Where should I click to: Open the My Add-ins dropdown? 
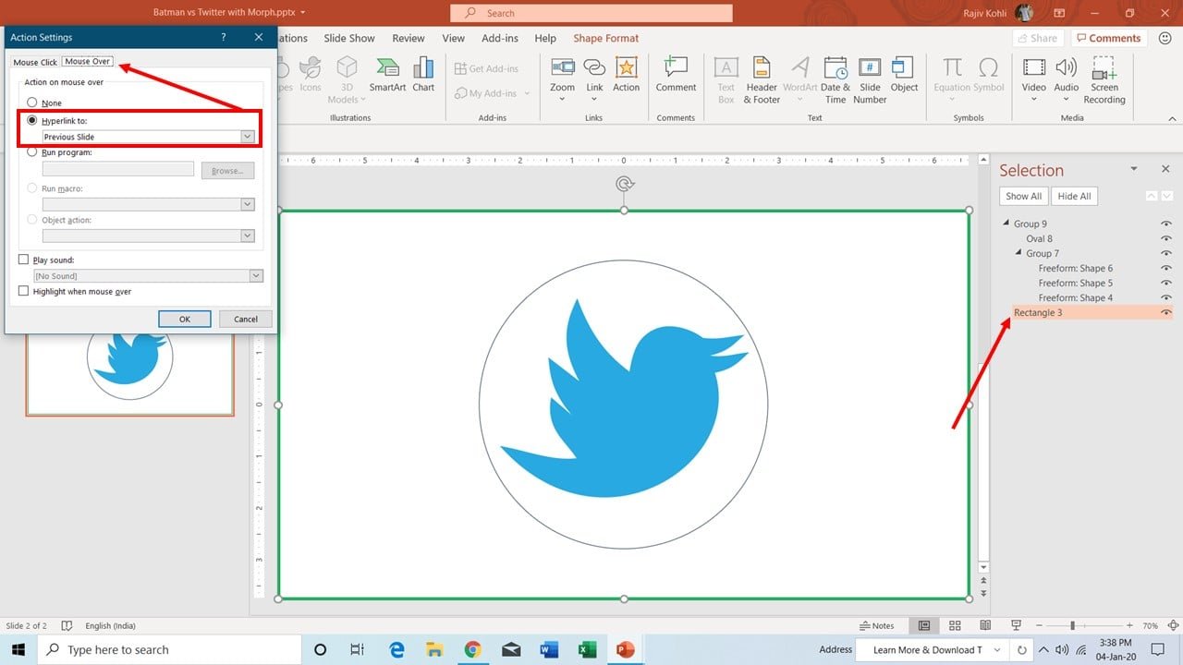[527, 93]
